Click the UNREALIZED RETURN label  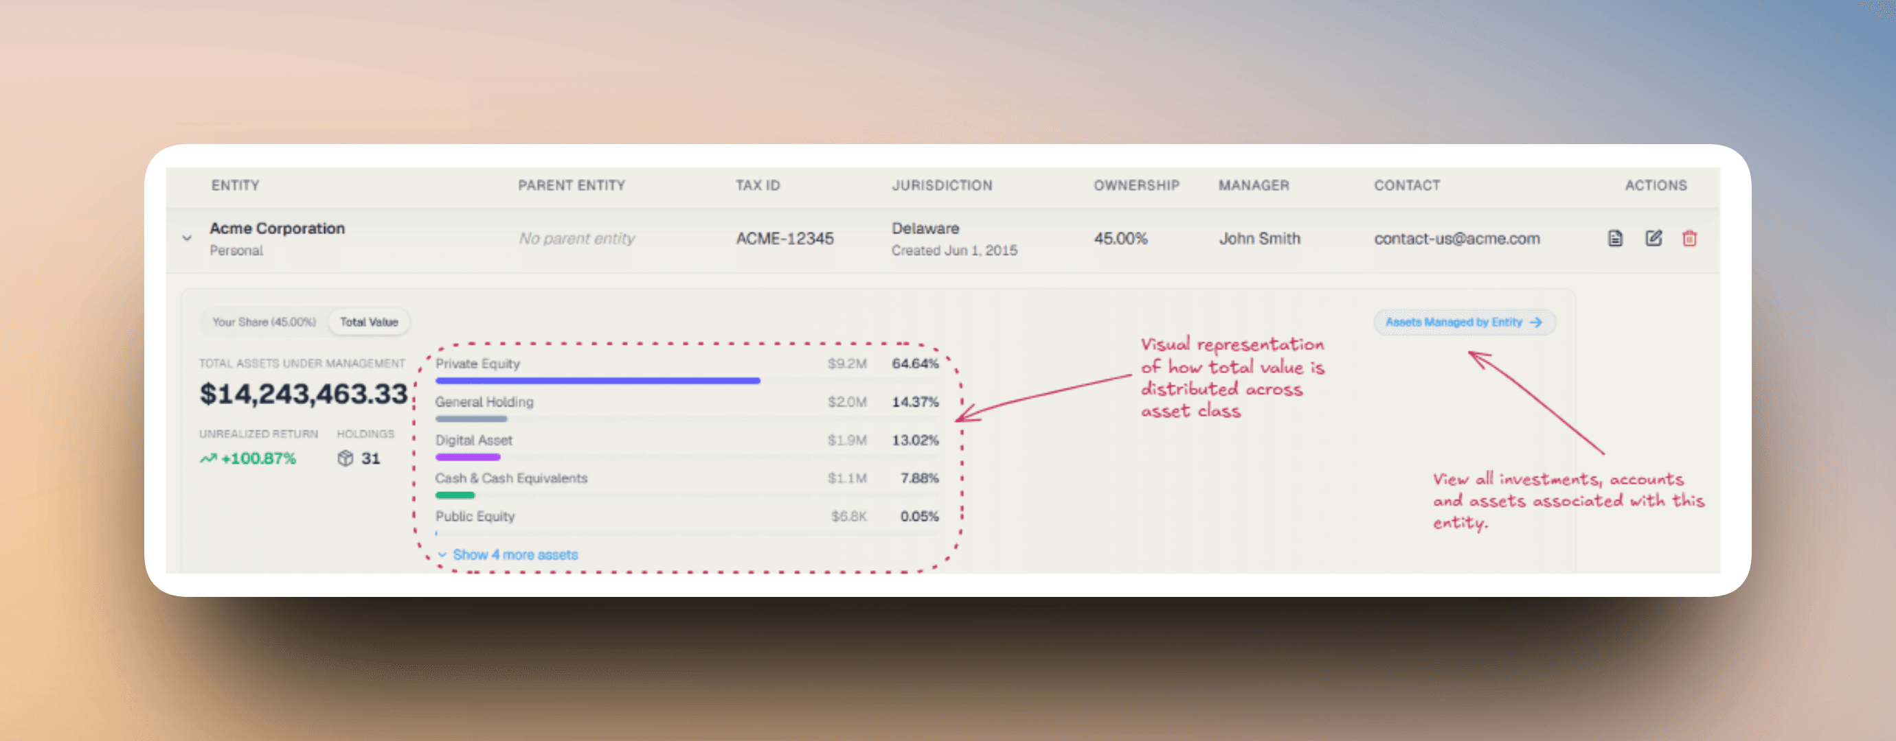(x=258, y=434)
